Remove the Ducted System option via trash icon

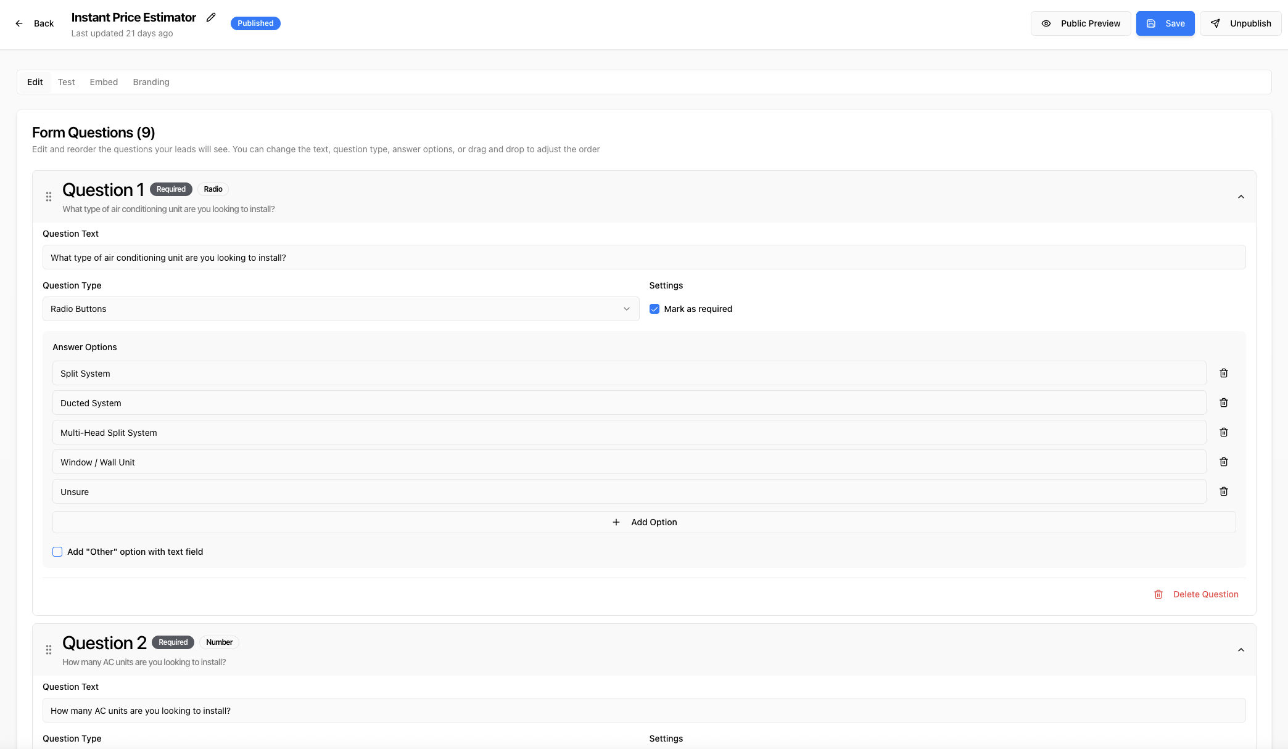point(1224,403)
